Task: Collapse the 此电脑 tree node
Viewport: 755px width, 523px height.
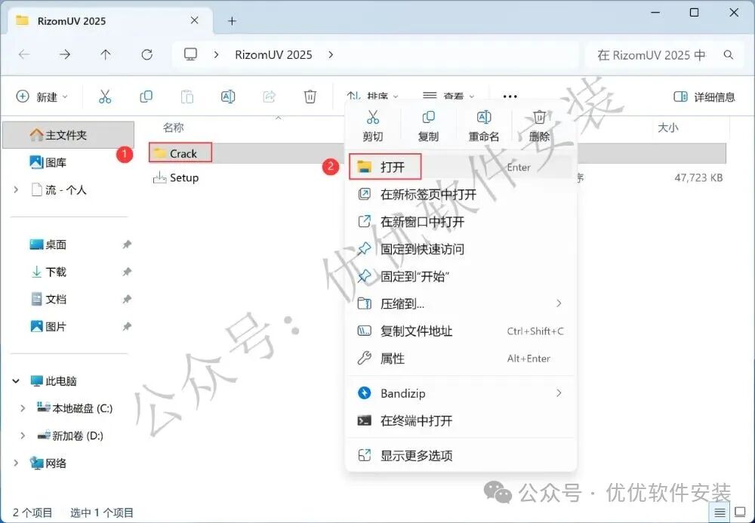Action: 16,381
